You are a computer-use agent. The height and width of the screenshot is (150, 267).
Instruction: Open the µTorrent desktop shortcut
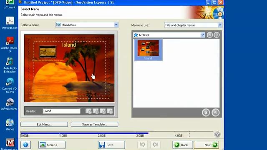(10, 5)
